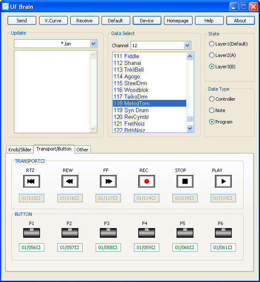Select 112 Shanai in program list
The width and height of the screenshot is (260, 282).
coord(150,63)
